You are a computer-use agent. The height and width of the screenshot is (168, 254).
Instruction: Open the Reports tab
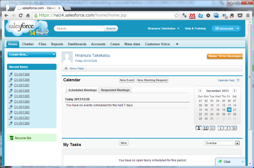coord(57,44)
